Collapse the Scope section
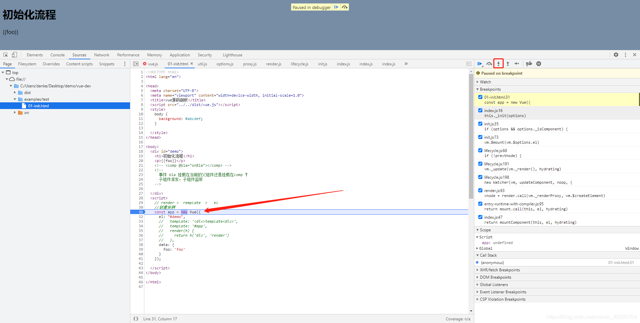The height and width of the screenshot is (323, 640). click(557, 230)
